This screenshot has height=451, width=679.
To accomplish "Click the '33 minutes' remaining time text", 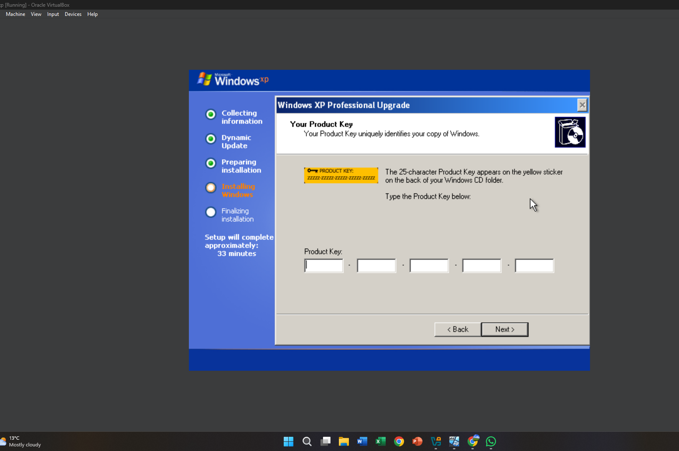I will point(237,254).
